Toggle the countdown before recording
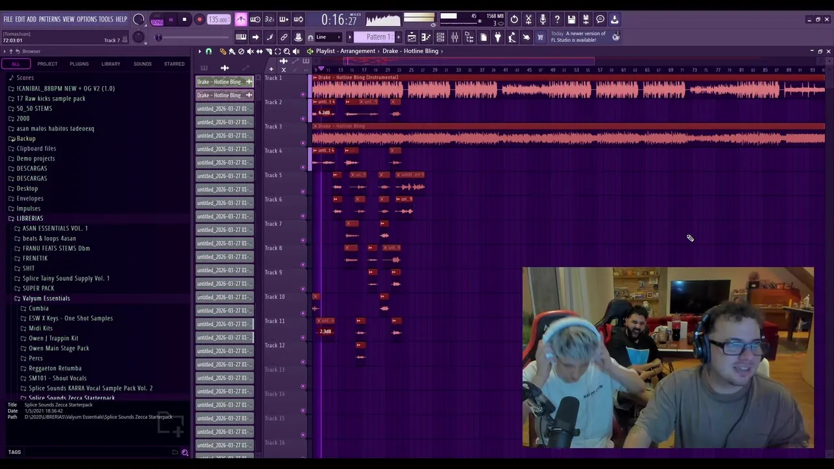 pos(270,20)
